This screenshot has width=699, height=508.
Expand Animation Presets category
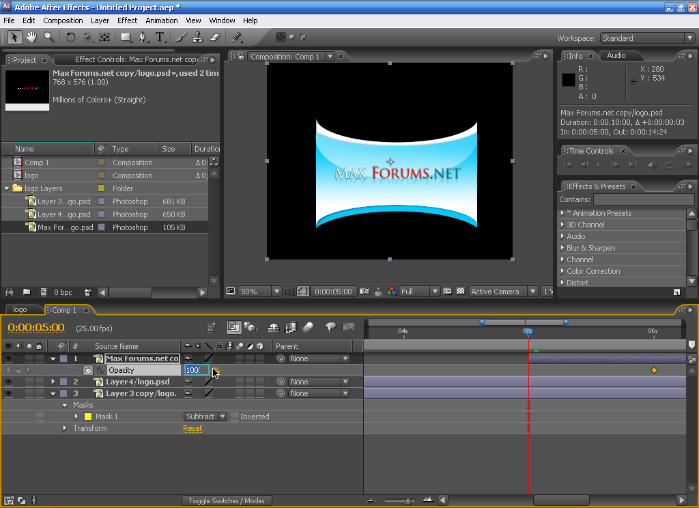click(562, 213)
